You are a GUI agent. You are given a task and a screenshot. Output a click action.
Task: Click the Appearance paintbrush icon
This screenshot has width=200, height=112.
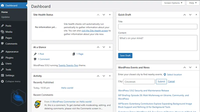(x=2, y=52)
